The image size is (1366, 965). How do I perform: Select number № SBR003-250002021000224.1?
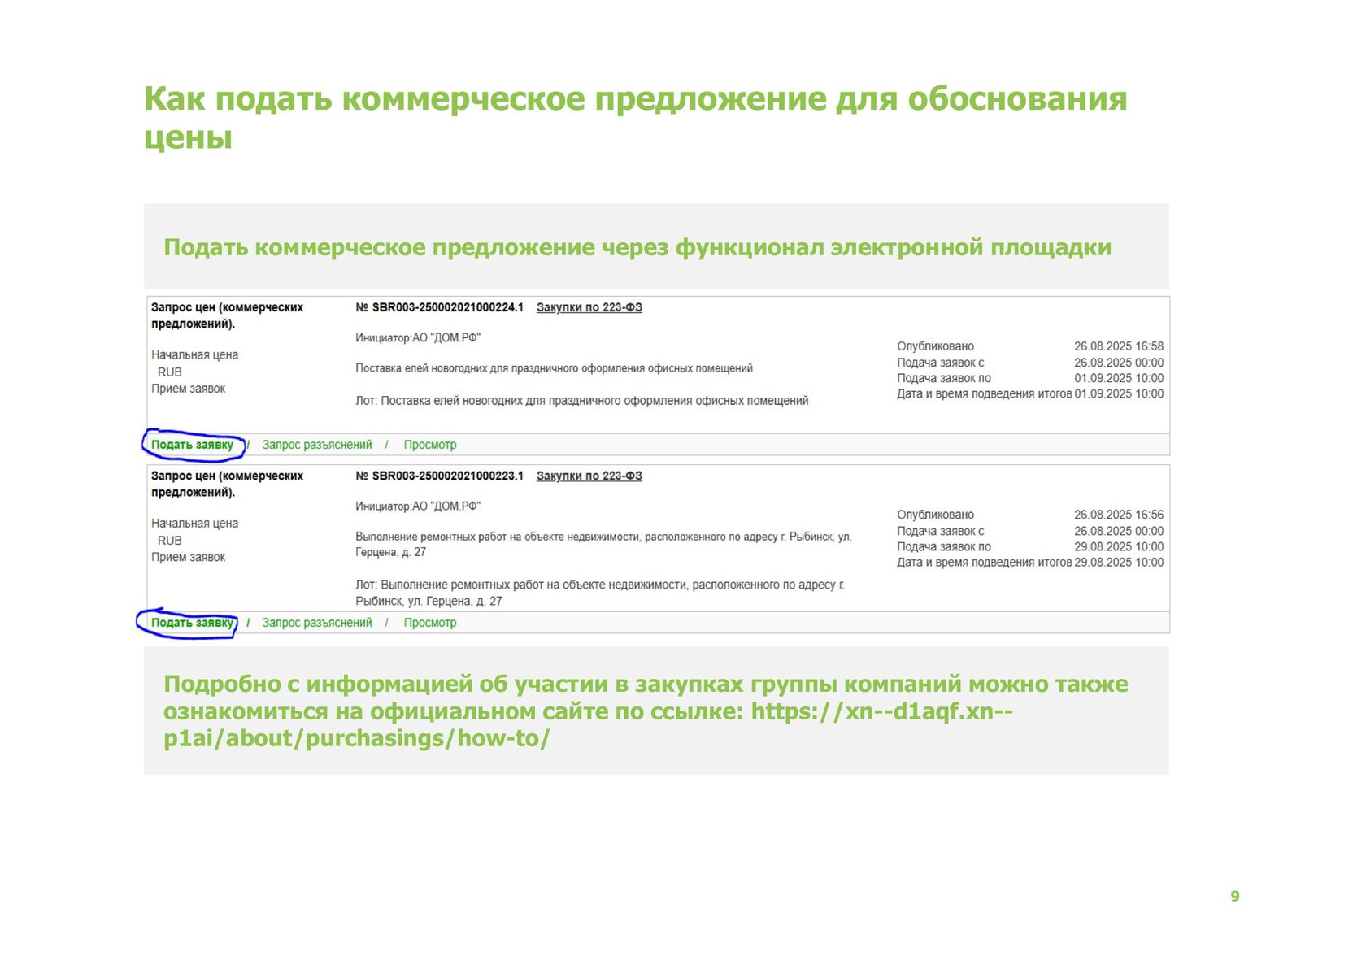[440, 307]
